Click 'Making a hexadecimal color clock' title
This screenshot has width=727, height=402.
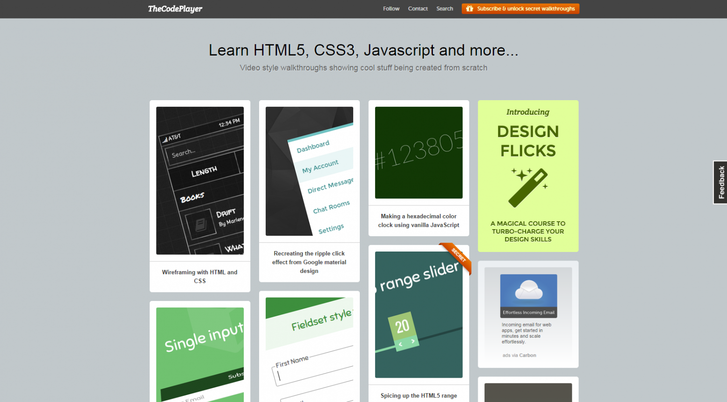click(x=419, y=220)
